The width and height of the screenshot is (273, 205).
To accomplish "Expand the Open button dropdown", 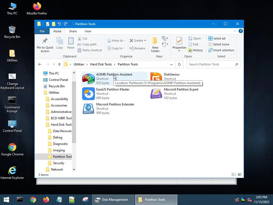I will click(203, 38).
